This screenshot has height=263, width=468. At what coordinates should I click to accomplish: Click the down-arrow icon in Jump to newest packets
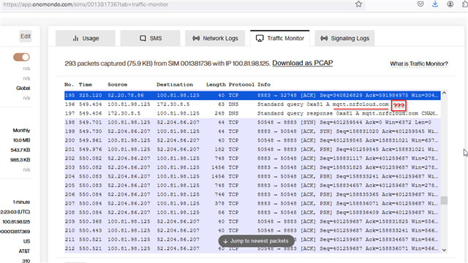(226, 241)
